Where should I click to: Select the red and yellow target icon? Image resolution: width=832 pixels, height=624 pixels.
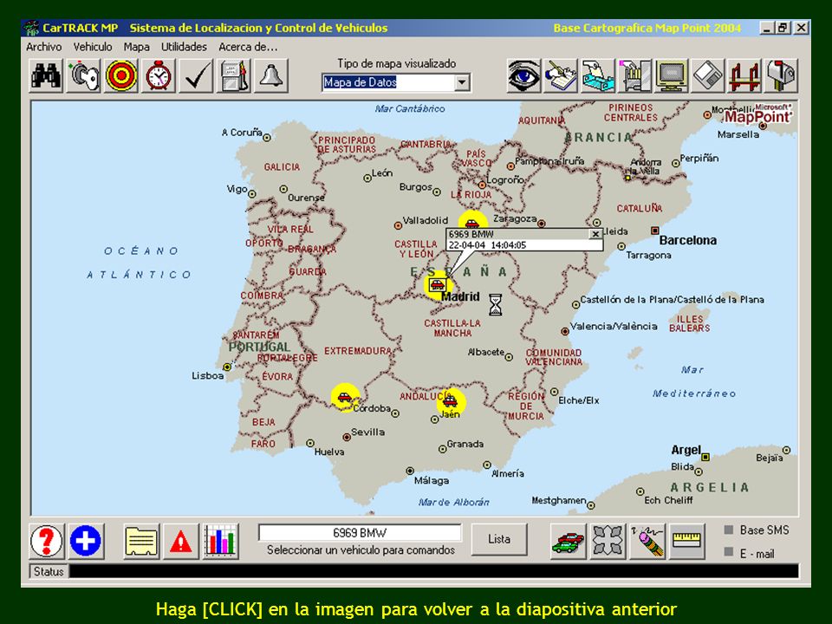pyautogui.click(x=121, y=76)
